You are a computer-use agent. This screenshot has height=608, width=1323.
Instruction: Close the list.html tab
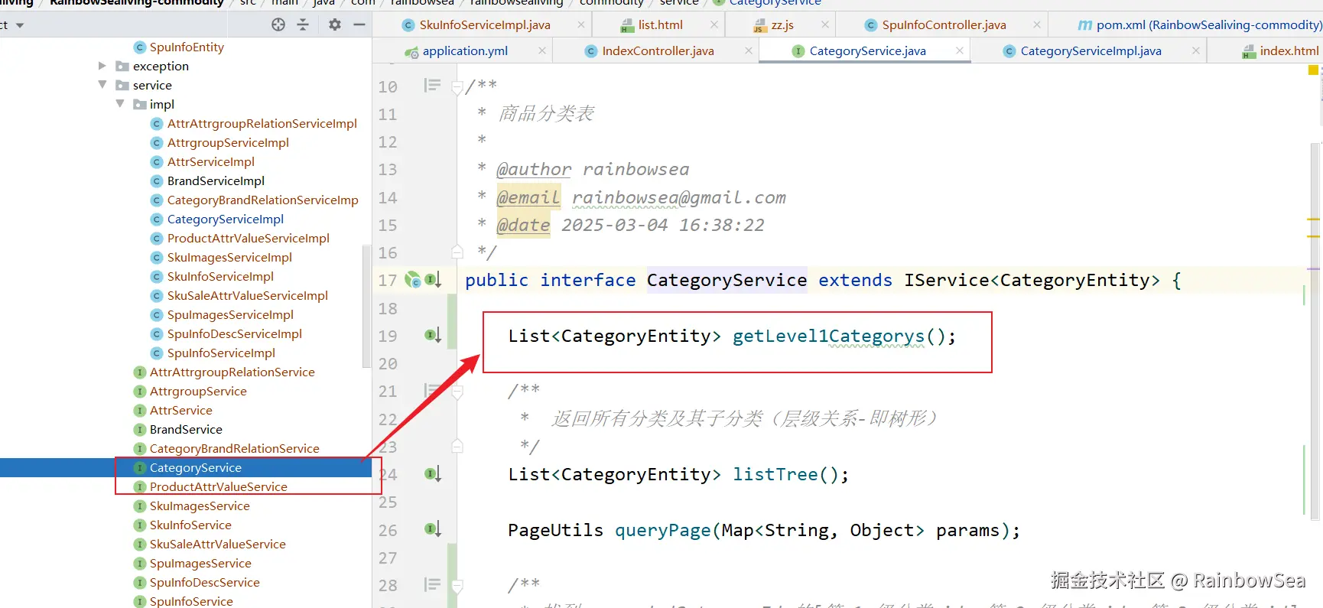(714, 24)
